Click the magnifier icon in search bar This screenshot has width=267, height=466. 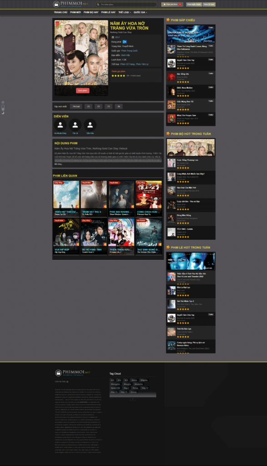pos(98,5)
